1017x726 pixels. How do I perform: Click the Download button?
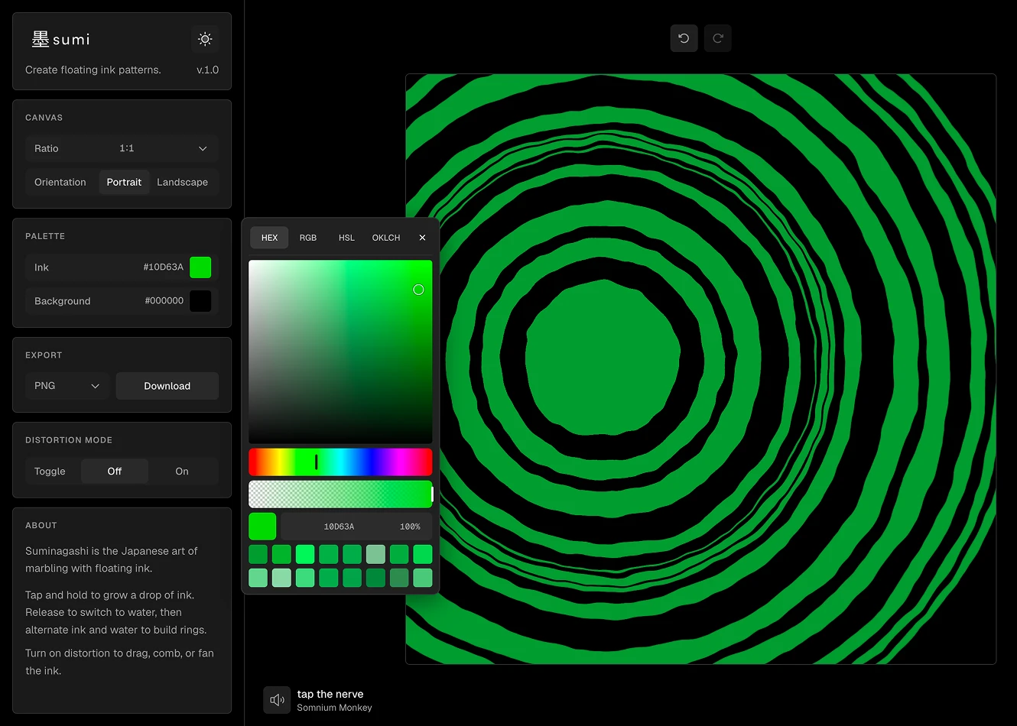pyautogui.click(x=167, y=386)
